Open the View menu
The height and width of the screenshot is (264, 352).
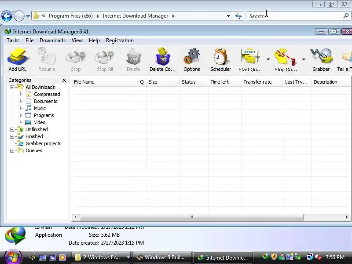[77, 40]
